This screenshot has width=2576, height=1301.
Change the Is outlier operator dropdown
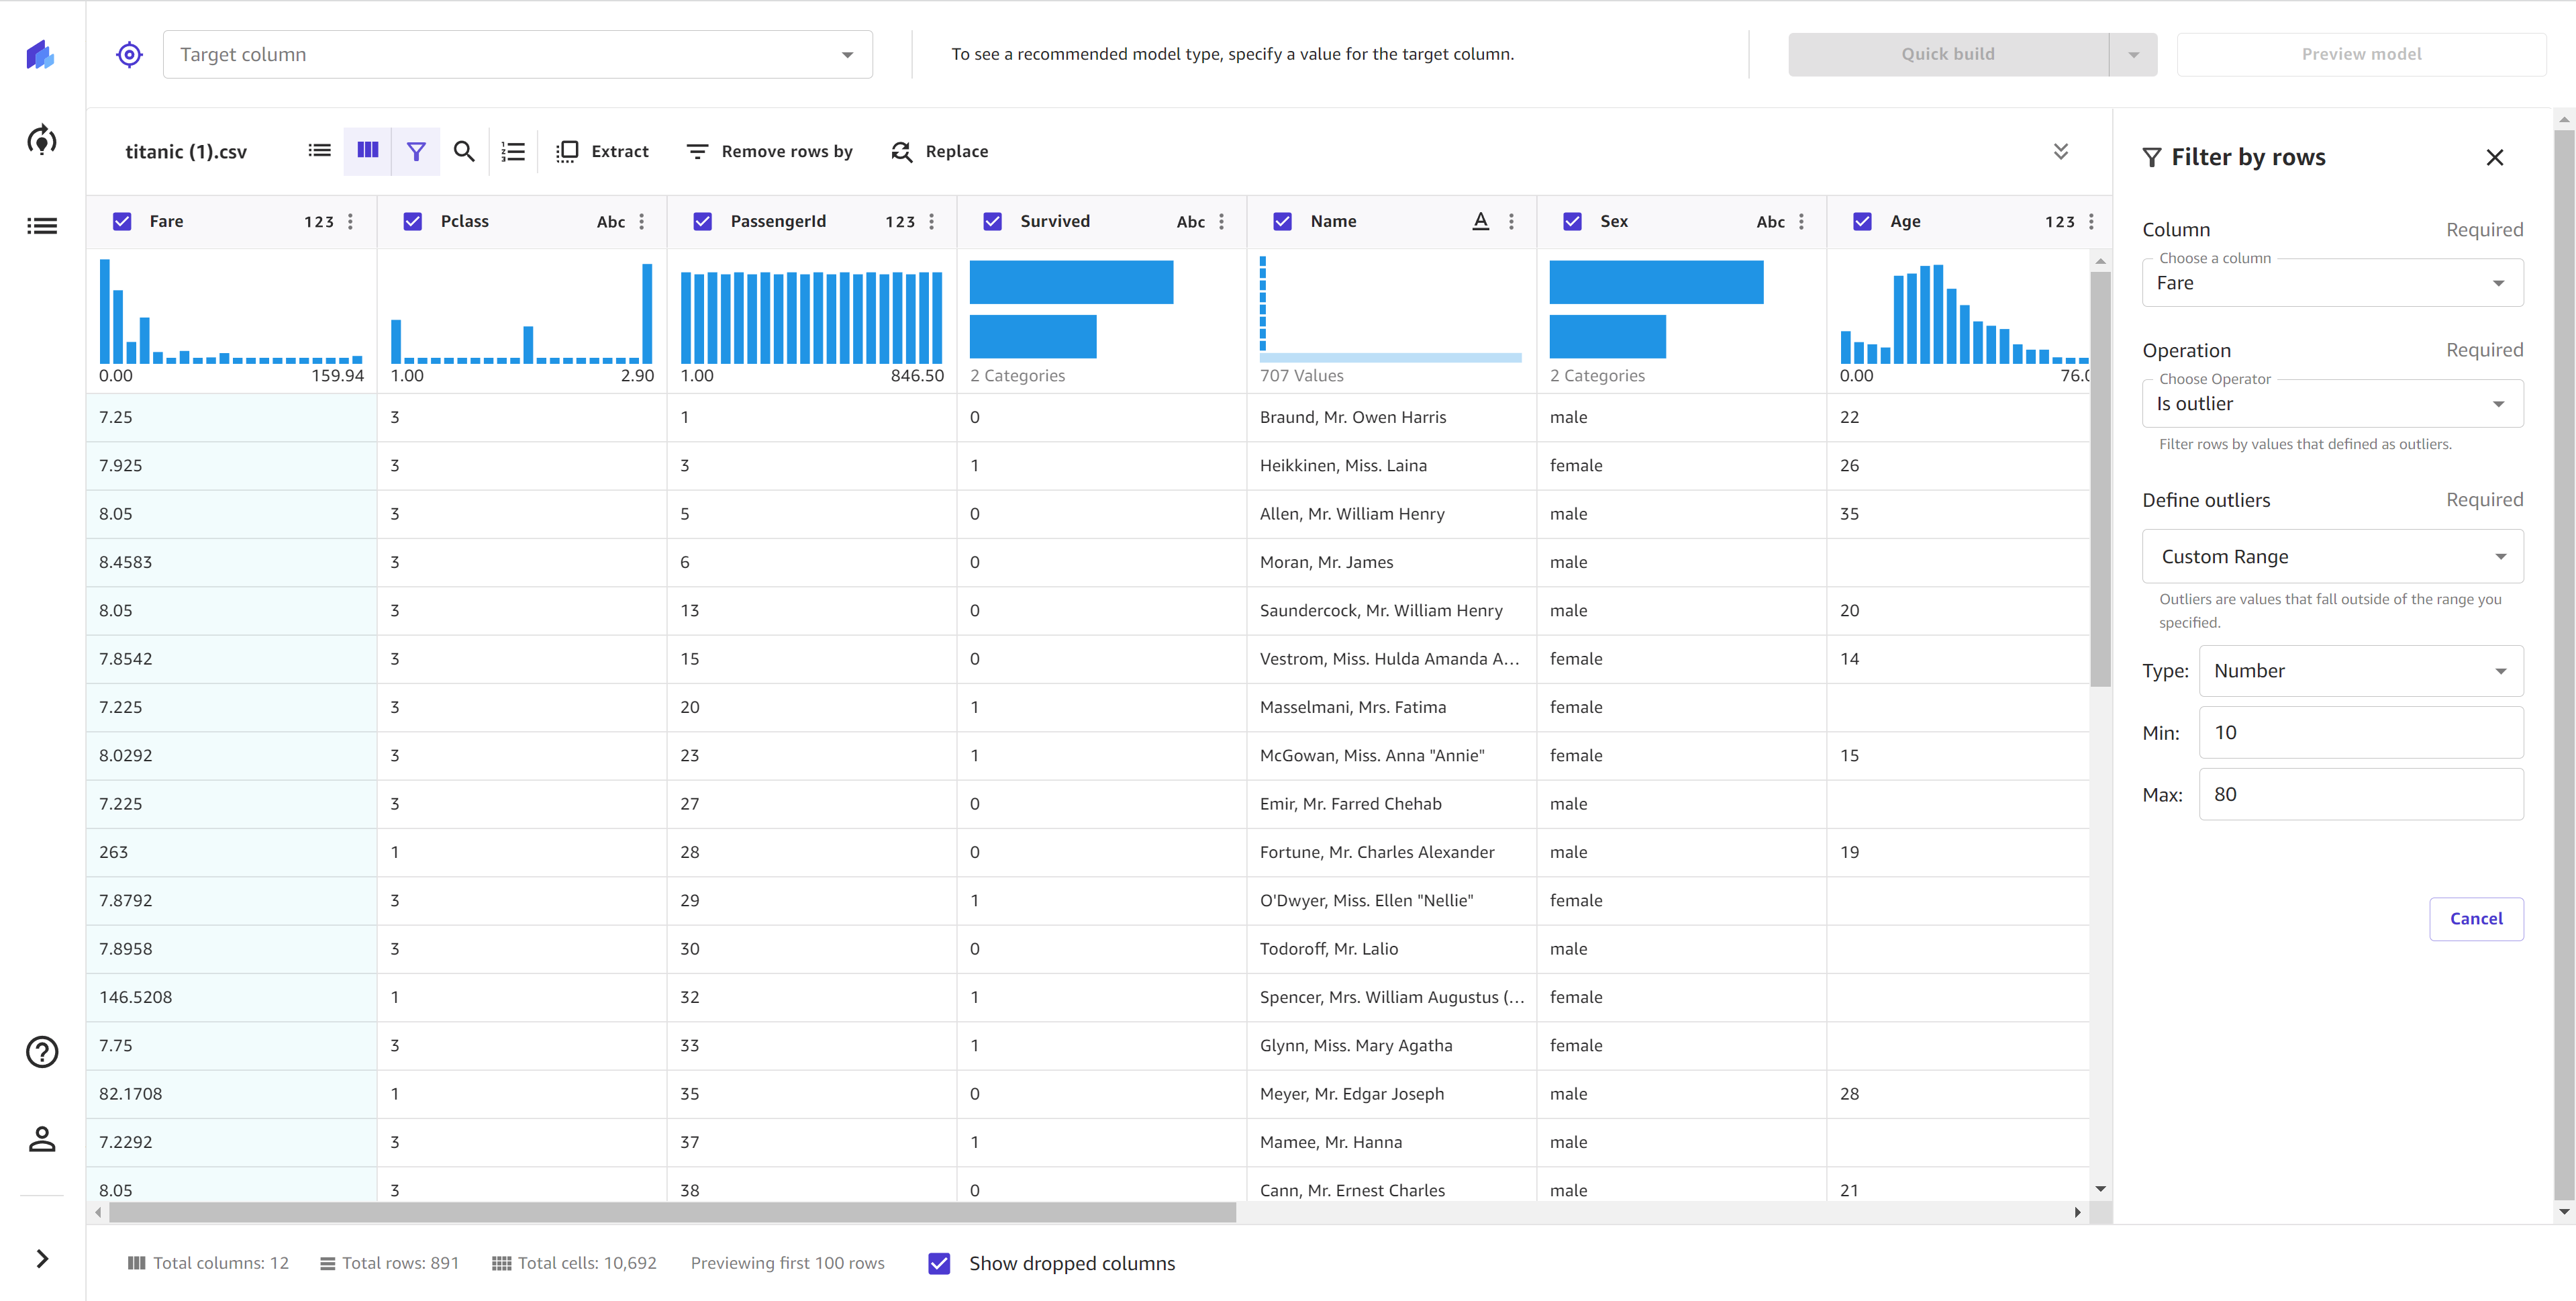click(2332, 403)
